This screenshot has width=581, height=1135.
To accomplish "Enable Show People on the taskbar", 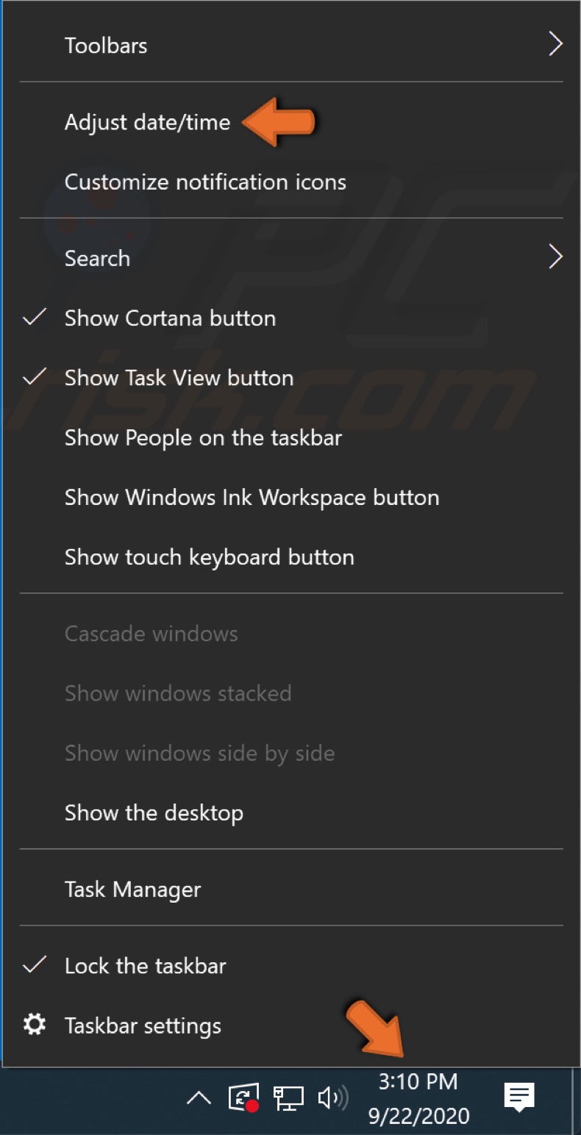I will [x=203, y=437].
